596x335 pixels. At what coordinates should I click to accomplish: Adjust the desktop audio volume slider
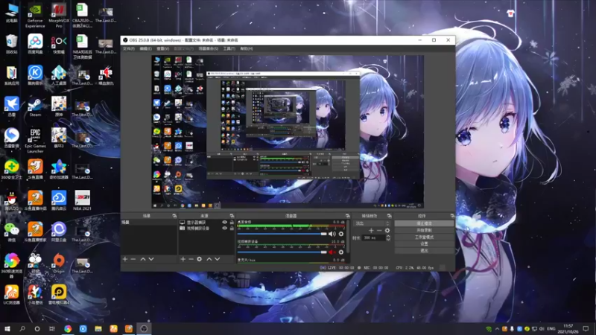tap(282, 234)
